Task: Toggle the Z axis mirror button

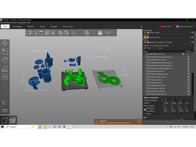Action: (183, 100)
